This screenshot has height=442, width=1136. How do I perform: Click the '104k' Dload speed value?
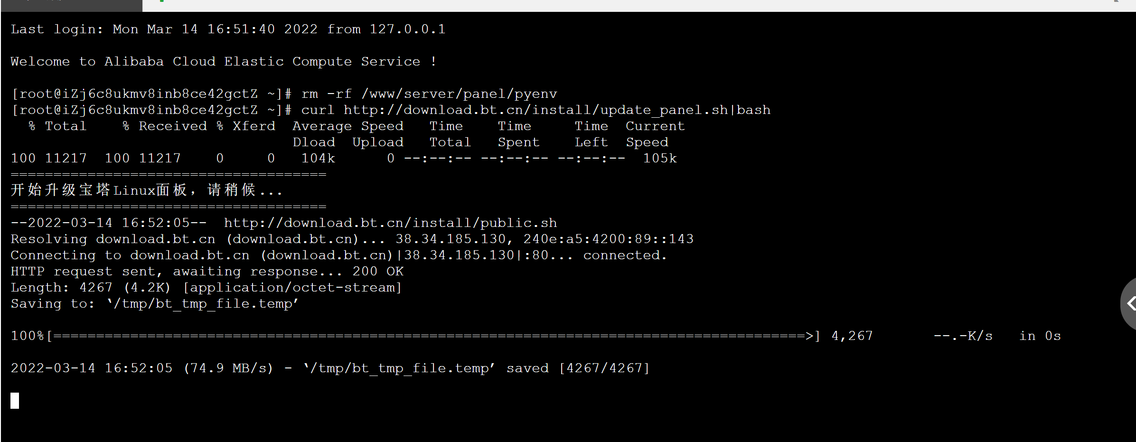(318, 158)
